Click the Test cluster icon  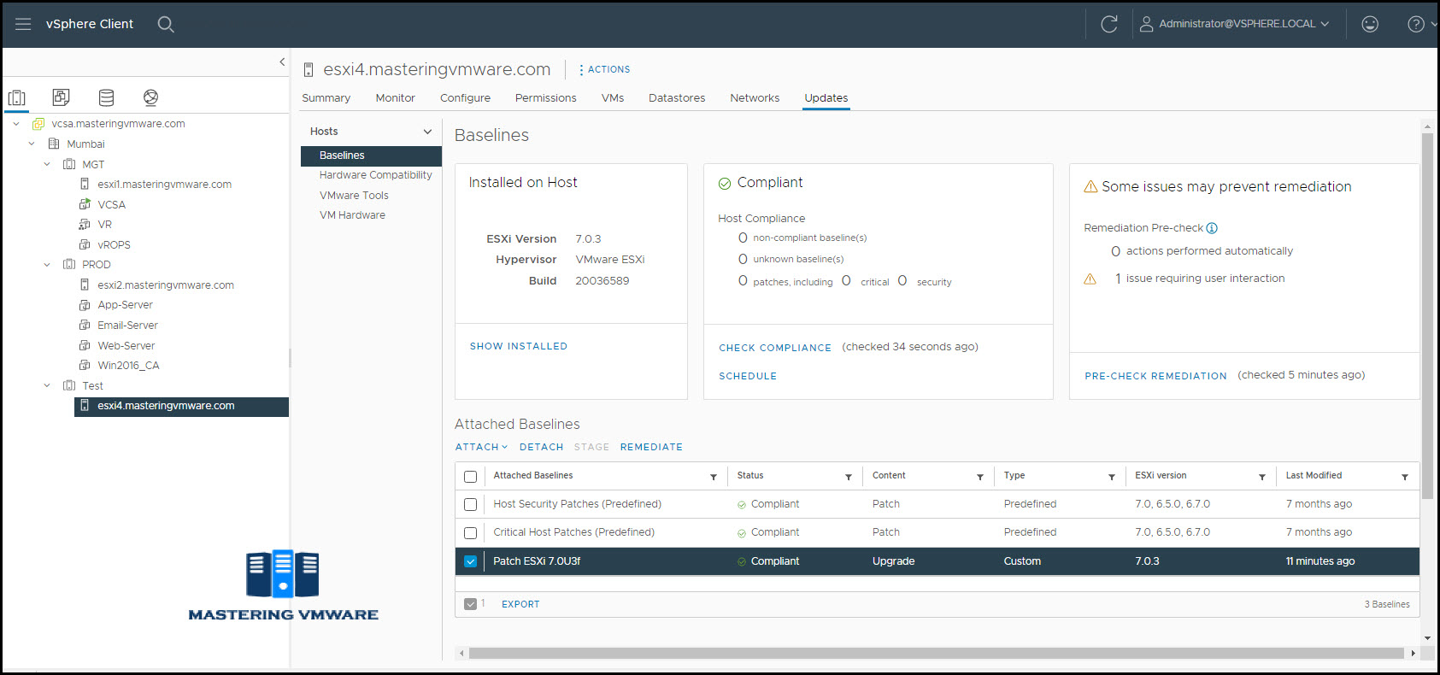[x=69, y=386]
